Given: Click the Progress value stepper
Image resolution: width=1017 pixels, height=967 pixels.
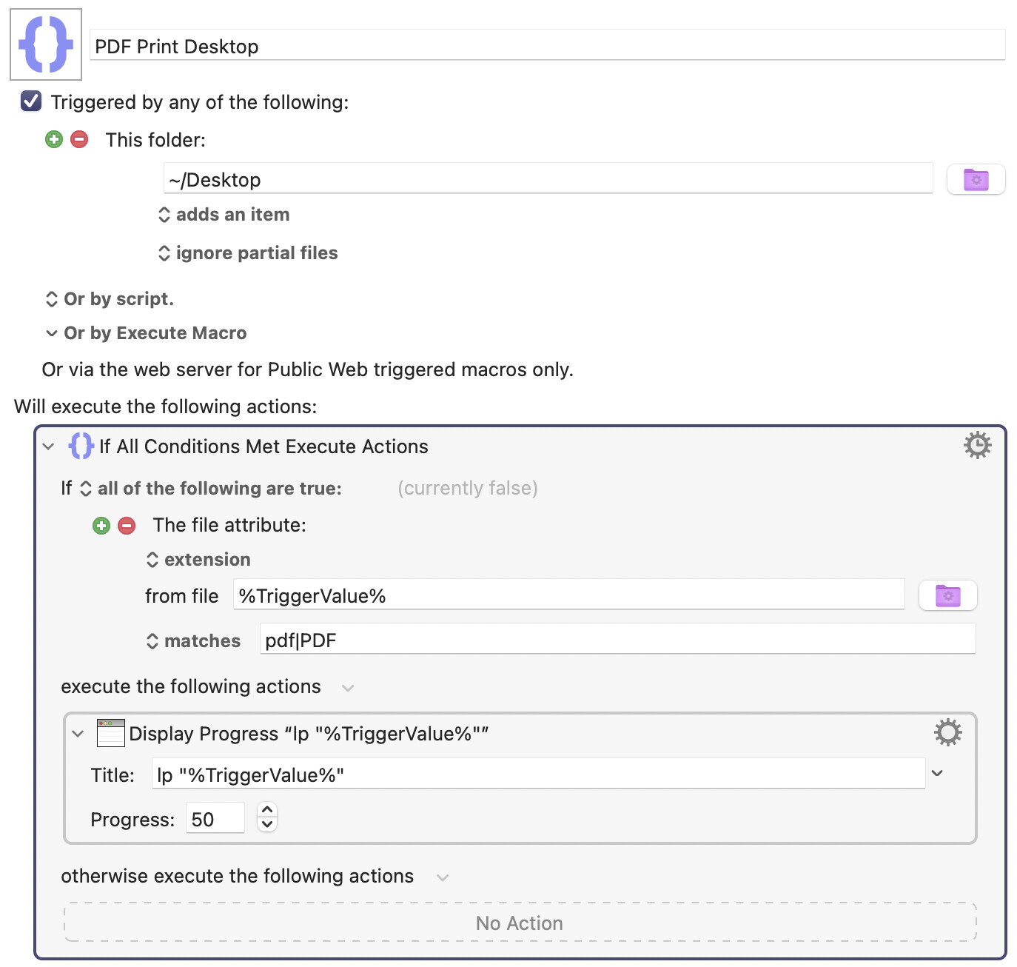Looking at the screenshot, I should pyautogui.click(x=267, y=817).
